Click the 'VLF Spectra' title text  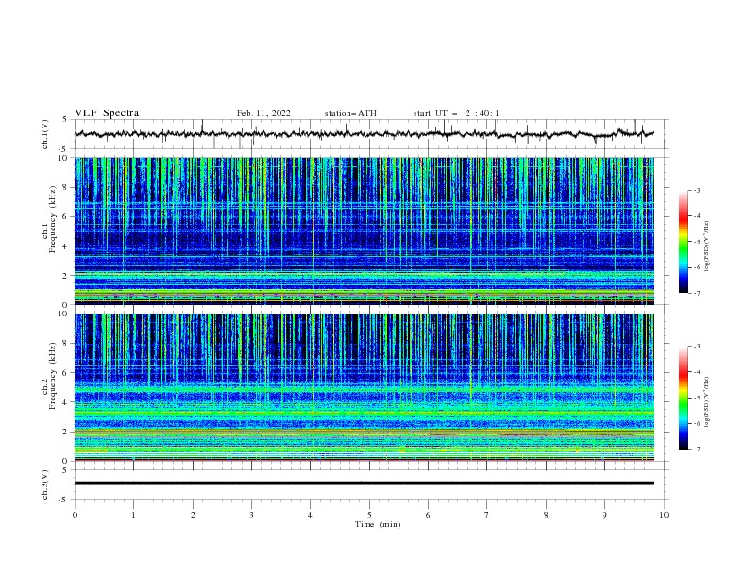point(107,113)
